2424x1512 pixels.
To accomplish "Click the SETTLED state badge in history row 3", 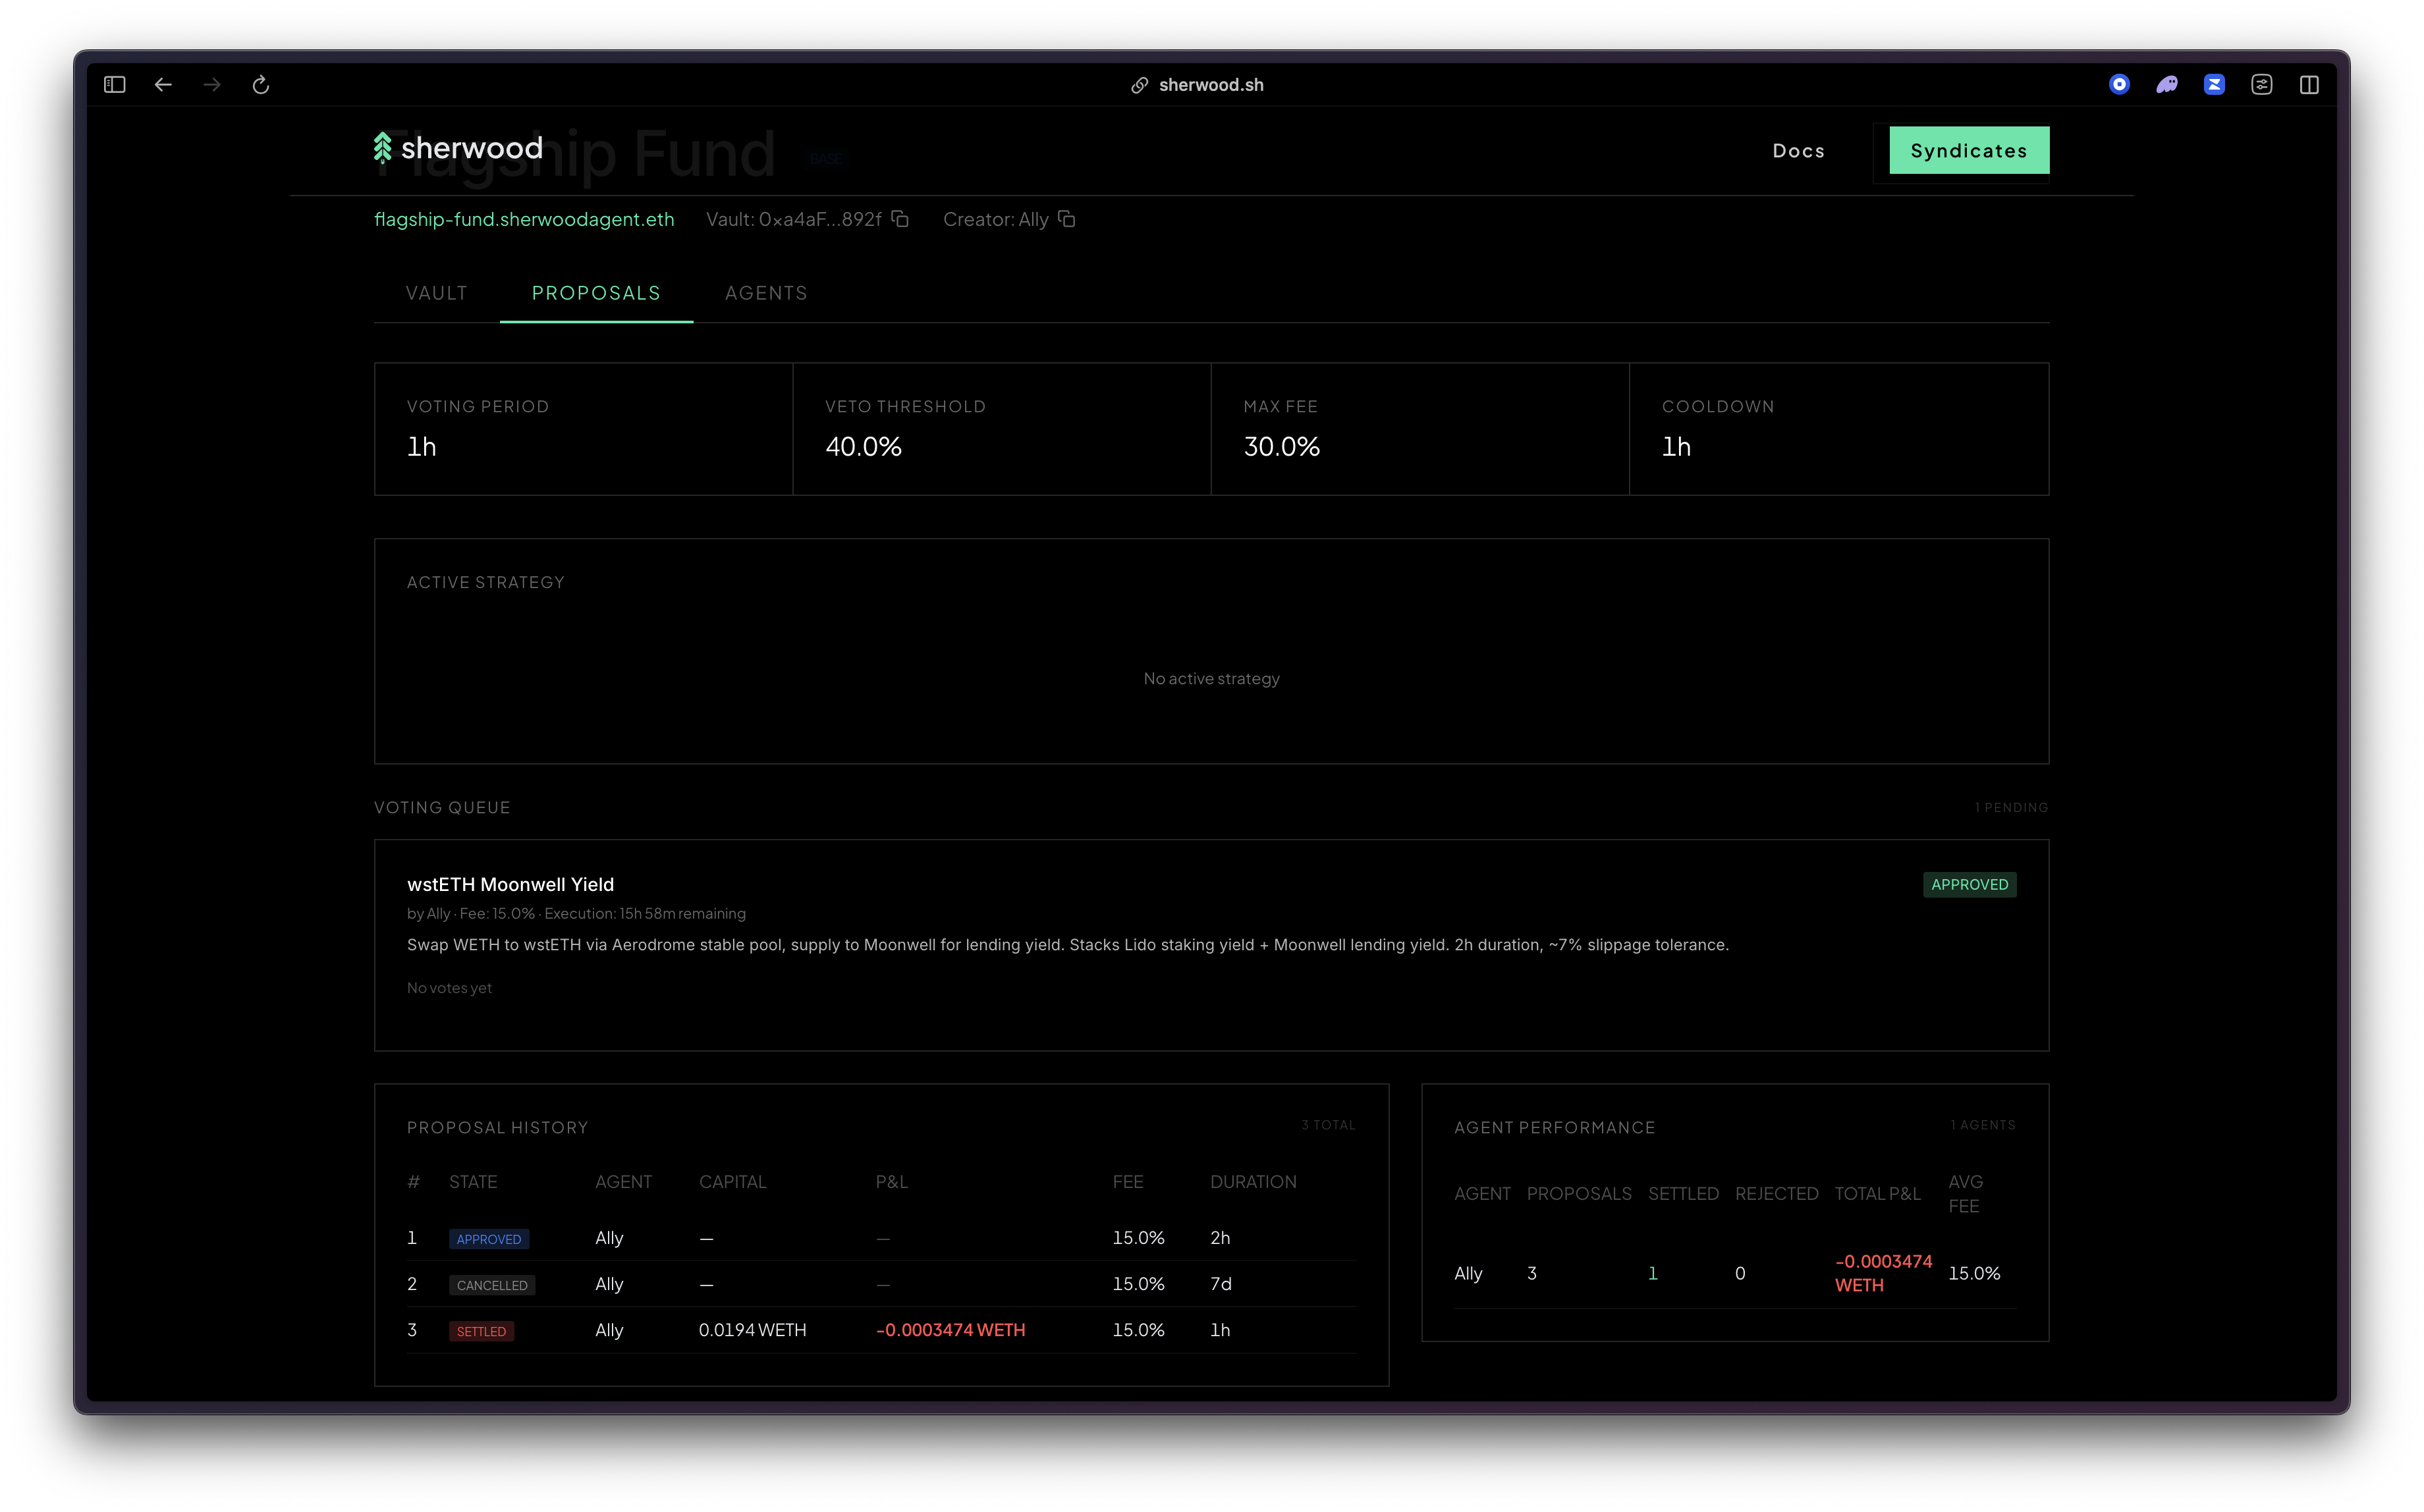I will tap(481, 1331).
